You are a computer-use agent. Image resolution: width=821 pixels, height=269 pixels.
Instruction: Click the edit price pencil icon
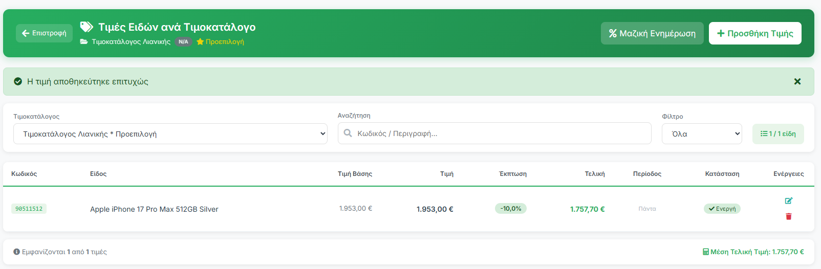pyautogui.click(x=788, y=200)
